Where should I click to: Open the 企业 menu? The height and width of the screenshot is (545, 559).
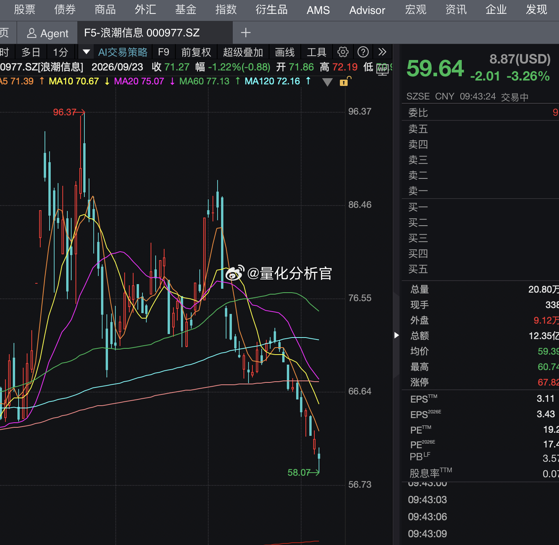point(496,10)
